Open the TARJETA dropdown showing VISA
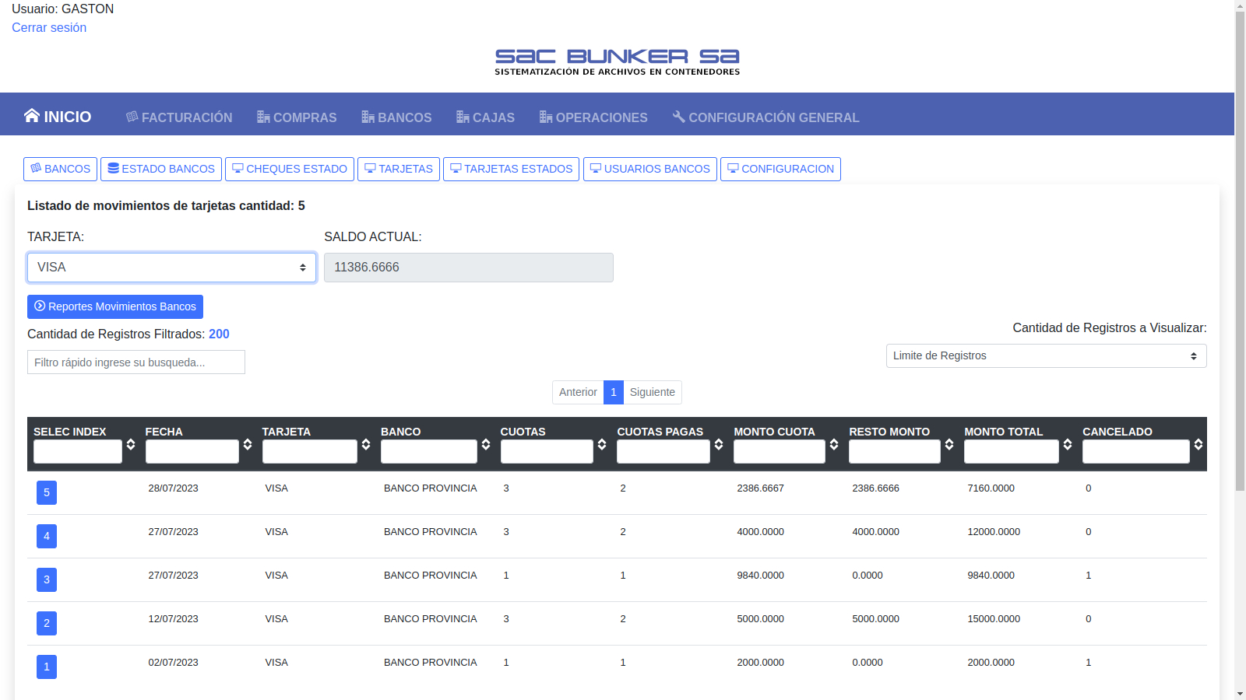Viewport: 1246px width, 700px height. (171, 268)
